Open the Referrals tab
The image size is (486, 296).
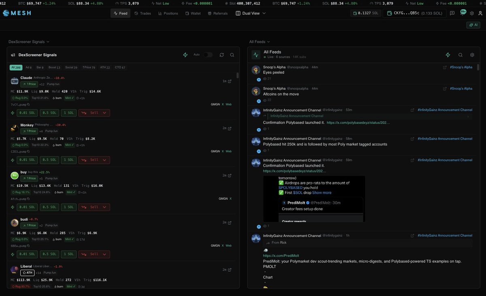pos(218,13)
